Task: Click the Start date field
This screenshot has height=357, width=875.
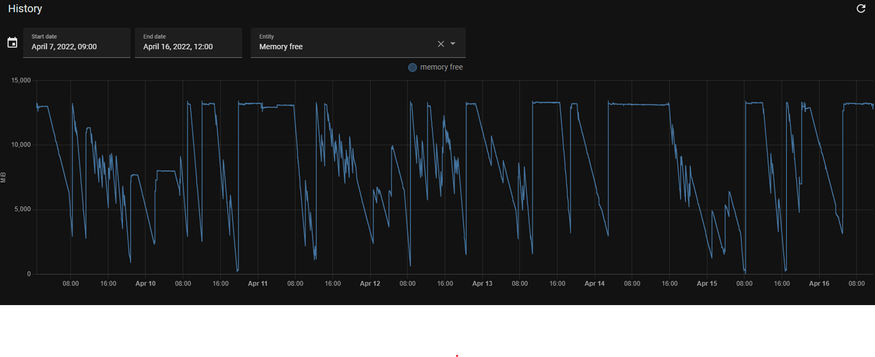Action: (x=77, y=42)
